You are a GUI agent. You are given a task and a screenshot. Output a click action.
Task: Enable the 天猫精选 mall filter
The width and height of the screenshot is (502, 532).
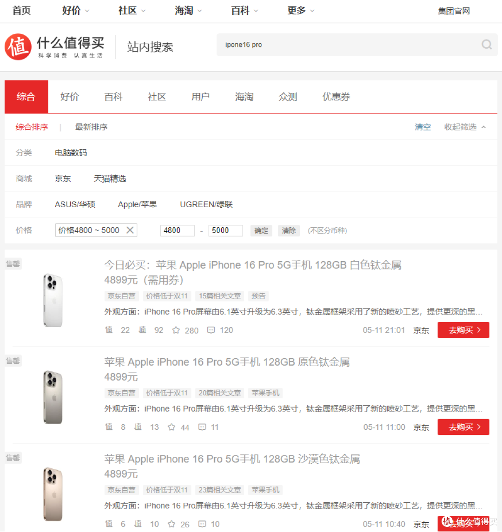coord(110,178)
